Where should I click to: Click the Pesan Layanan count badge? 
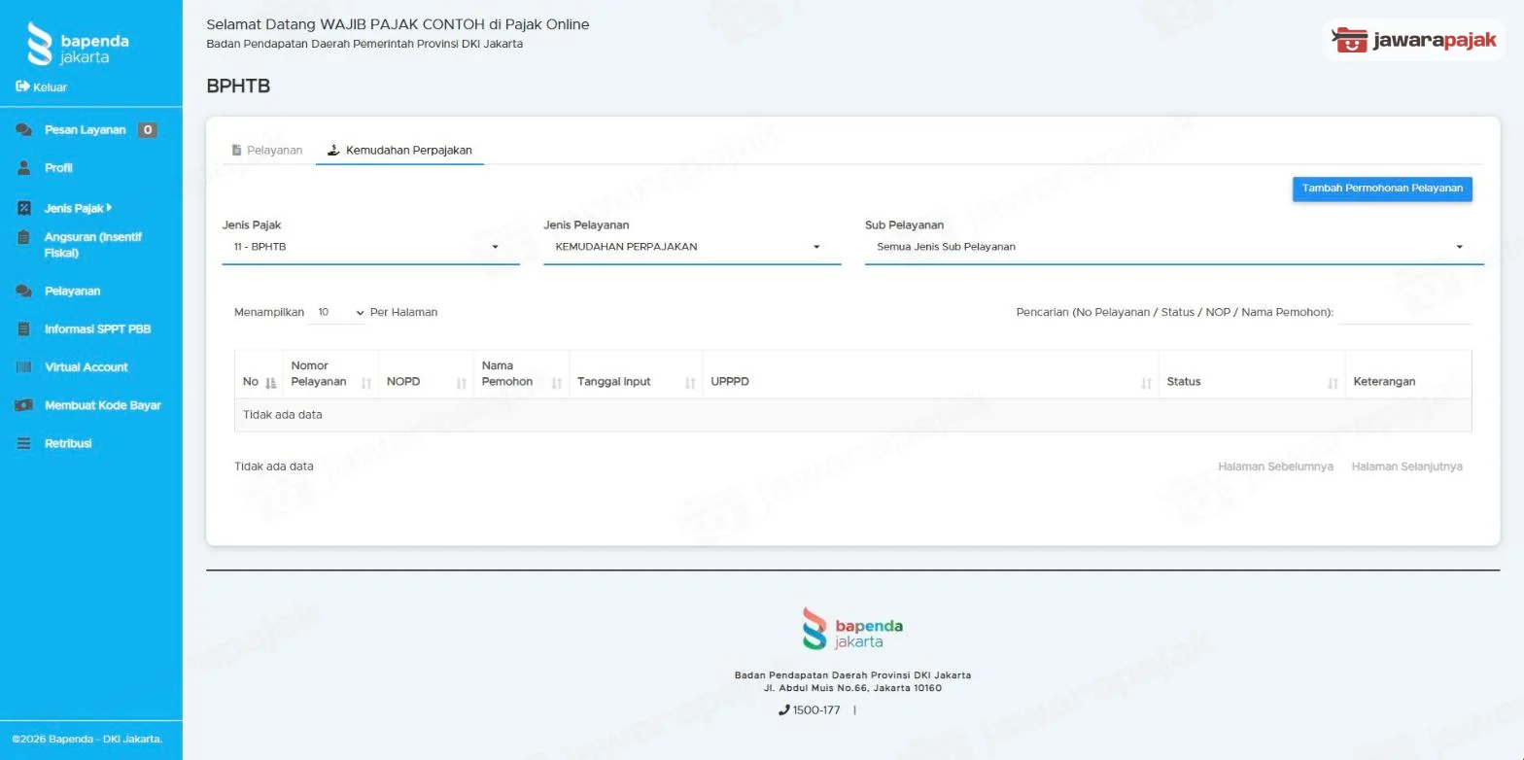147,129
